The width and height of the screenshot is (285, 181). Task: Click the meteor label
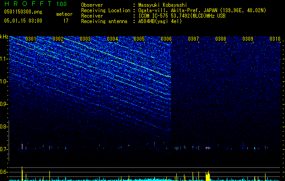coord(64,14)
